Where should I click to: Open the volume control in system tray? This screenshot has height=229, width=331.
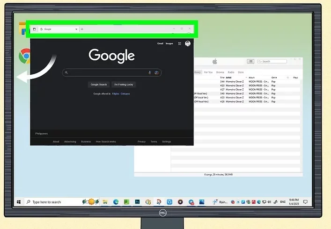269,202
